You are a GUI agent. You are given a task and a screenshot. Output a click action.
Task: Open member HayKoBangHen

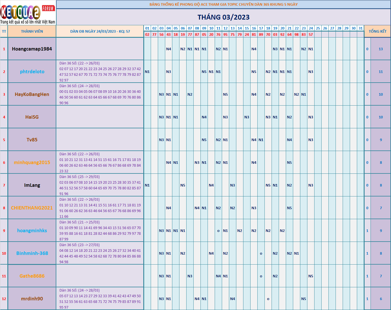click(x=32, y=94)
